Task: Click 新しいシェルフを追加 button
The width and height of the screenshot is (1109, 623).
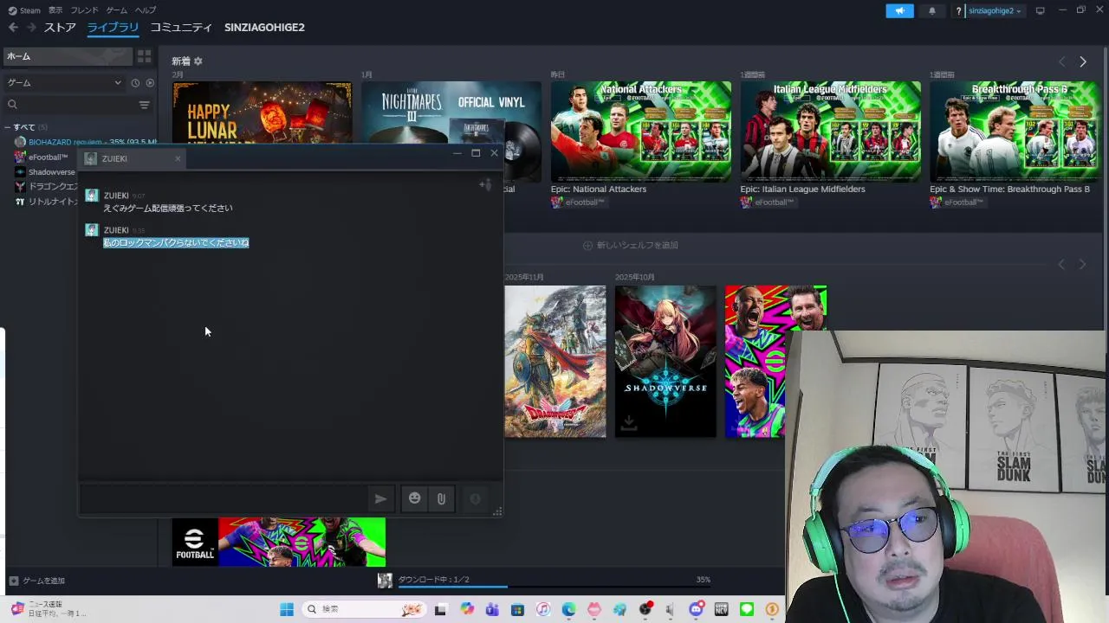Action: (x=631, y=246)
